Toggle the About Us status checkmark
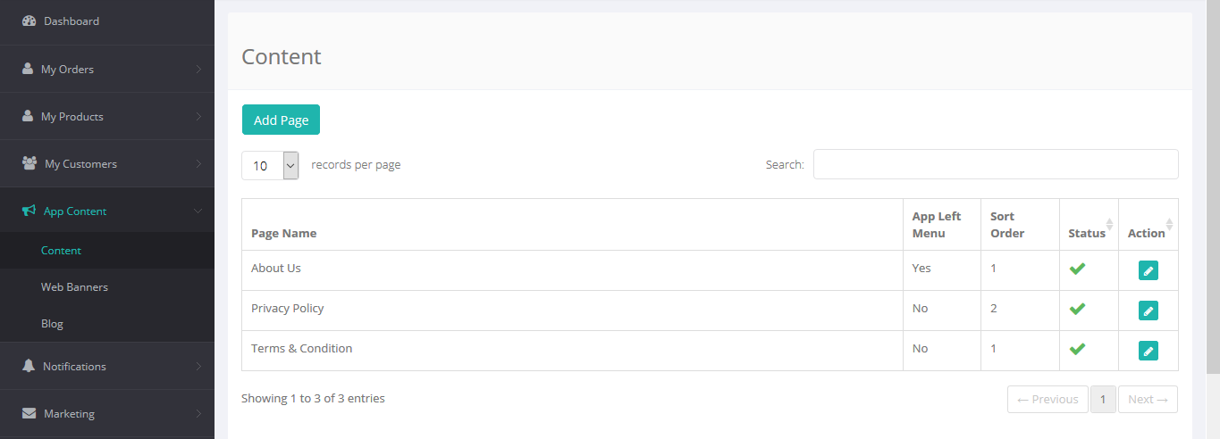This screenshot has width=1220, height=439. coord(1077,269)
